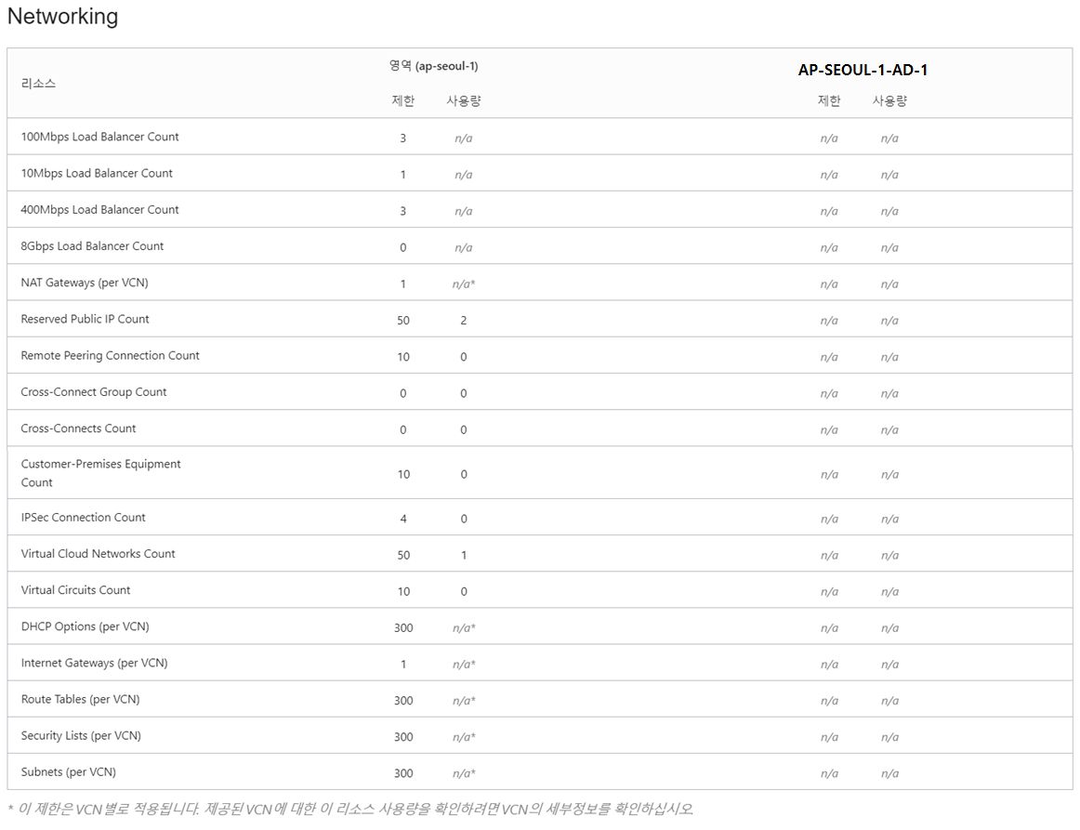Viewport: 1080px width, 830px height.
Task: Click the Subnets (per VCN) label
Action: pyautogui.click(x=68, y=772)
